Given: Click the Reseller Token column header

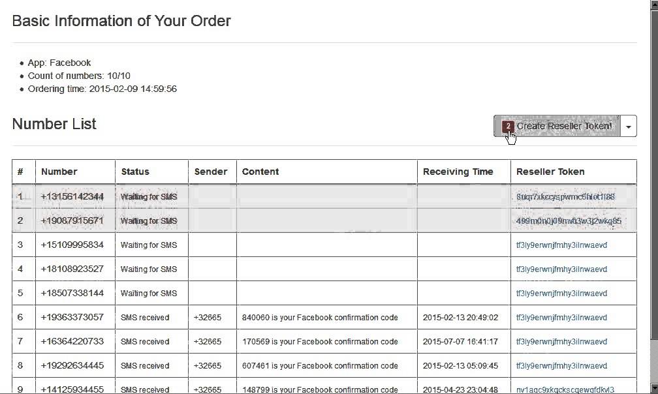Looking at the screenshot, I should pyautogui.click(x=550, y=172).
